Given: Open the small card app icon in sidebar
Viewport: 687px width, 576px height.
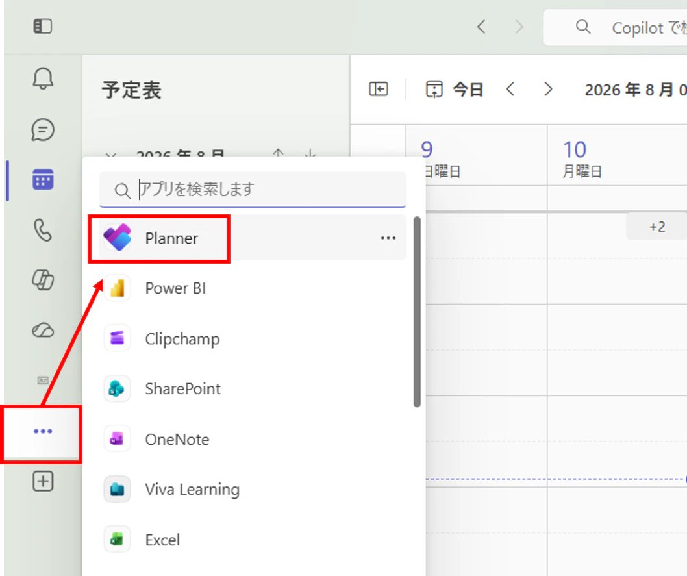Looking at the screenshot, I should click(x=43, y=380).
